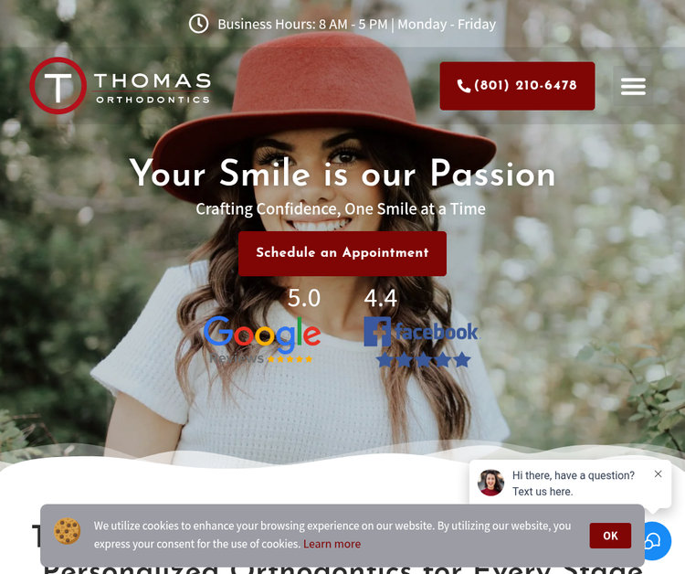The width and height of the screenshot is (685, 574).
Task: Open the Learn more cookie link
Action: coord(332,544)
